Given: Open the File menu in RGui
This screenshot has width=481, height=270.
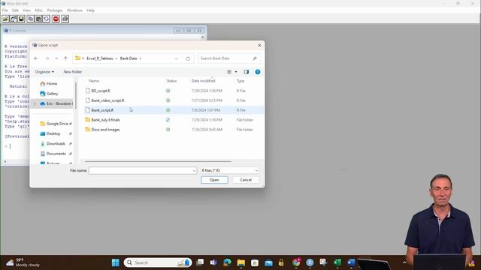Looking at the screenshot, I should [x=5, y=10].
